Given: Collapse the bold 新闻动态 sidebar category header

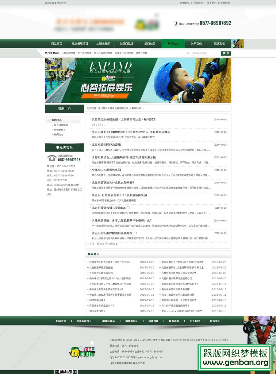Looking at the screenshot, I should [x=63, y=120].
